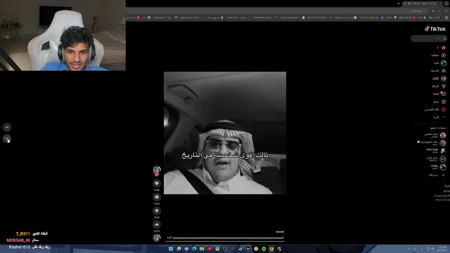Screen dimensions: 450x253
Task: Open site settings icon in the address bar
Action: pyautogui.click(x=426, y=11)
